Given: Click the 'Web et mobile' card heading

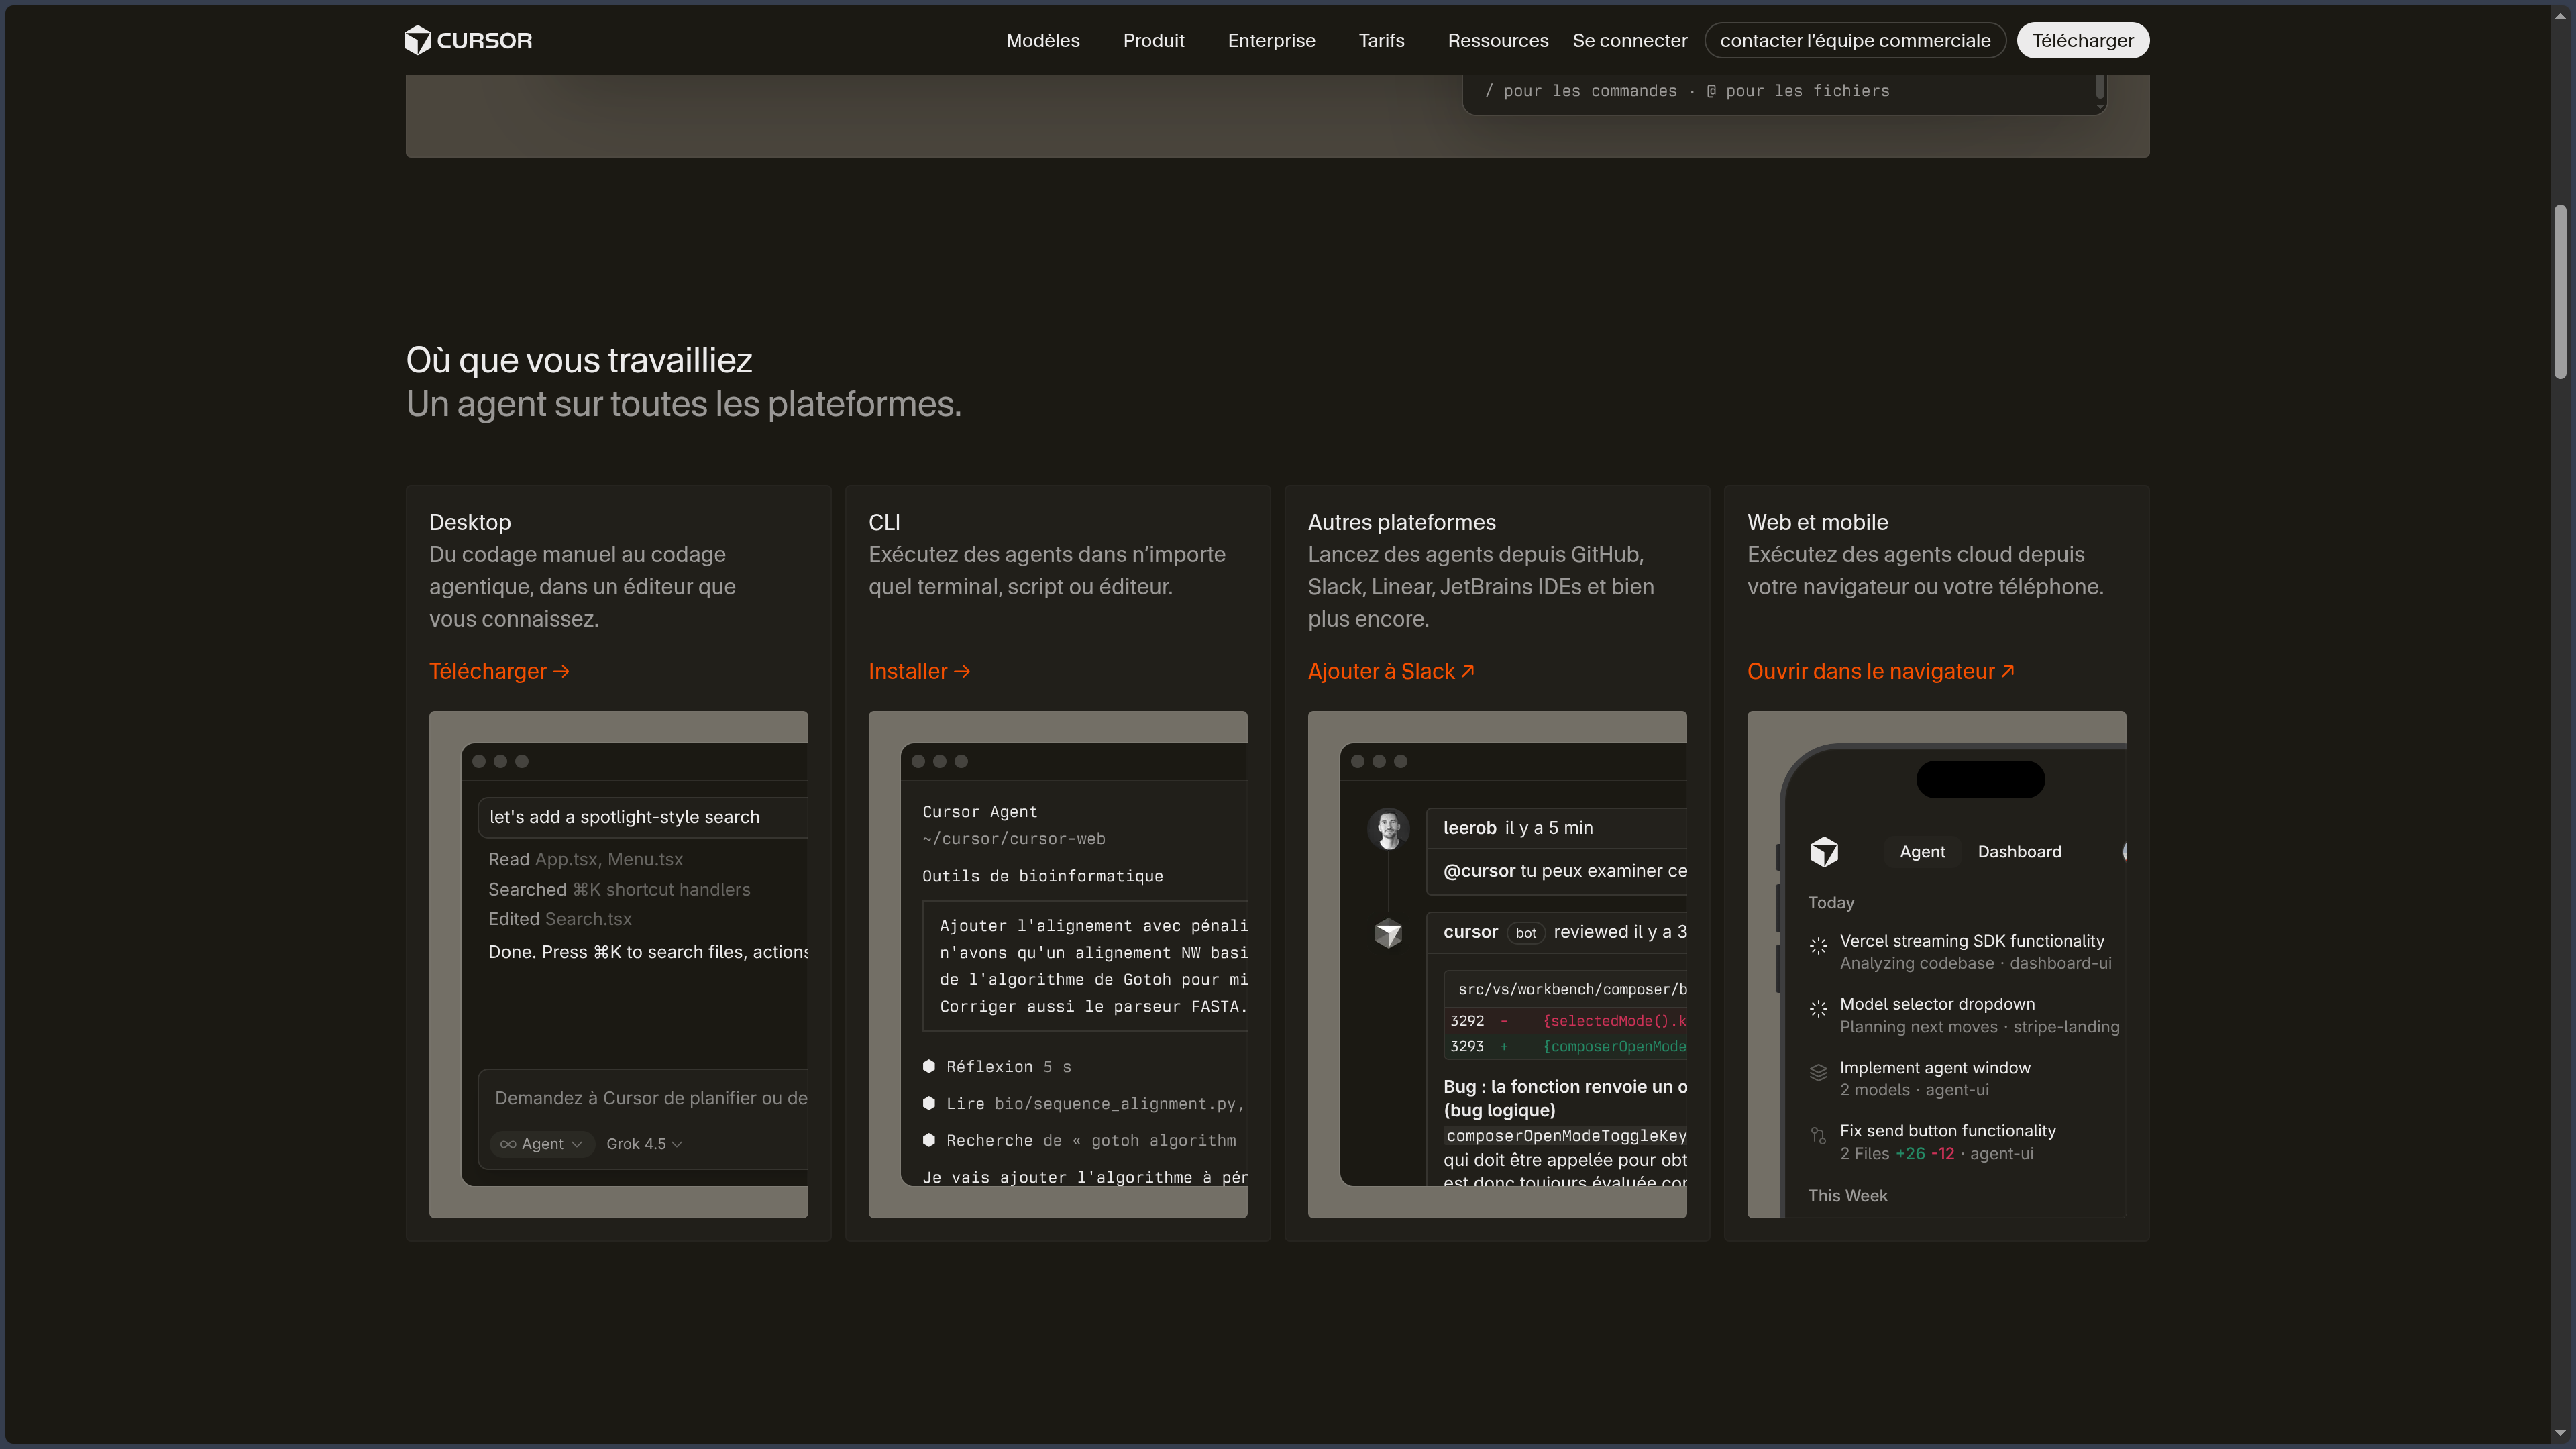Looking at the screenshot, I should tap(1817, 522).
